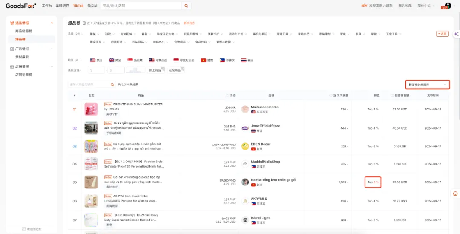Focus the top 商品/素材/店铺 search box
The height and width of the screenshot is (234, 460).
141,6
